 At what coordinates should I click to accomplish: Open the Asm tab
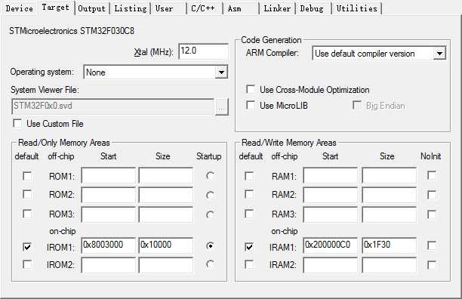click(235, 8)
